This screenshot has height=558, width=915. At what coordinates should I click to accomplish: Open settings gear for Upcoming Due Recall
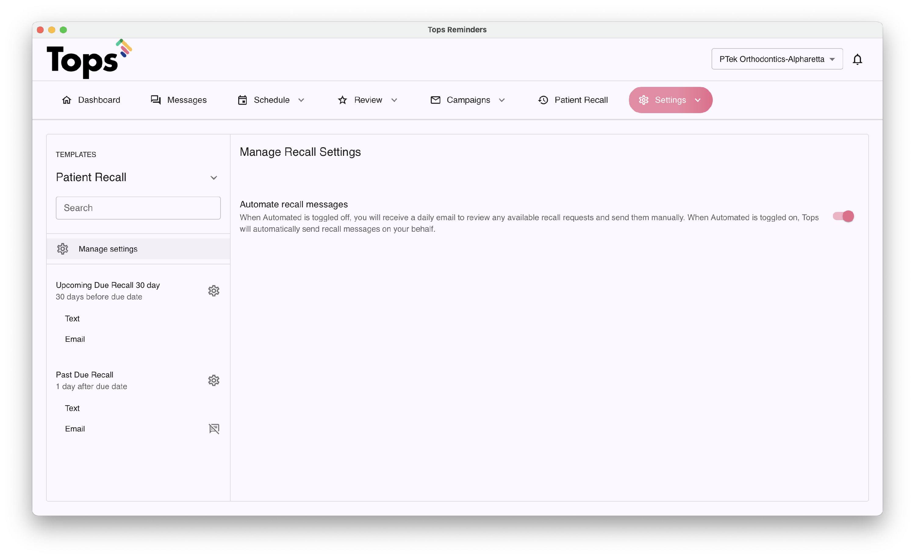click(x=213, y=291)
